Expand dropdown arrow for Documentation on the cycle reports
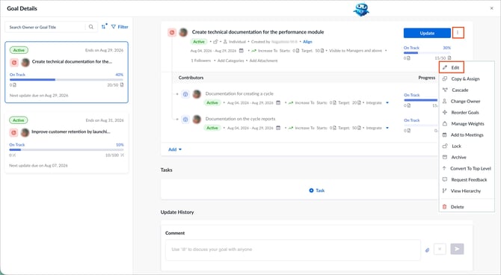This screenshot has width=501, height=275. click(387, 128)
